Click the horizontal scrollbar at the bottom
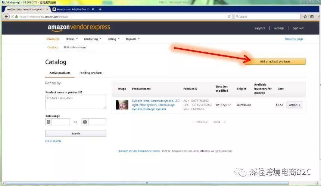The image size is (321, 186). click(x=147, y=183)
